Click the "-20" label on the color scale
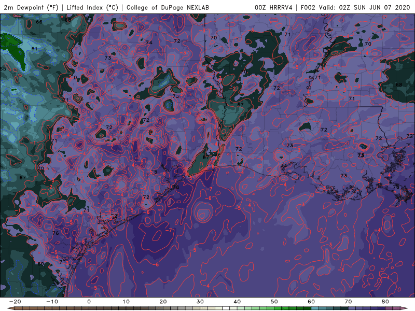This screenshot has width=415, height=311. (x=15, y=302)
